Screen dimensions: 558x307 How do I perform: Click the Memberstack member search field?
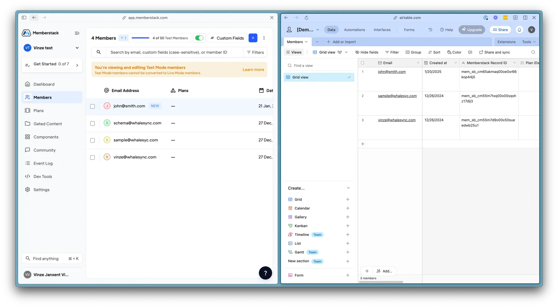coord(174,52)
